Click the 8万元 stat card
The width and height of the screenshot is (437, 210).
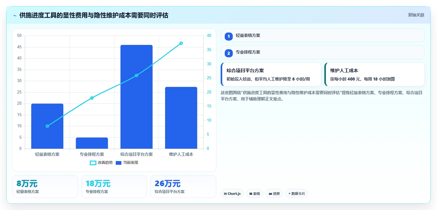pos(45,186)
